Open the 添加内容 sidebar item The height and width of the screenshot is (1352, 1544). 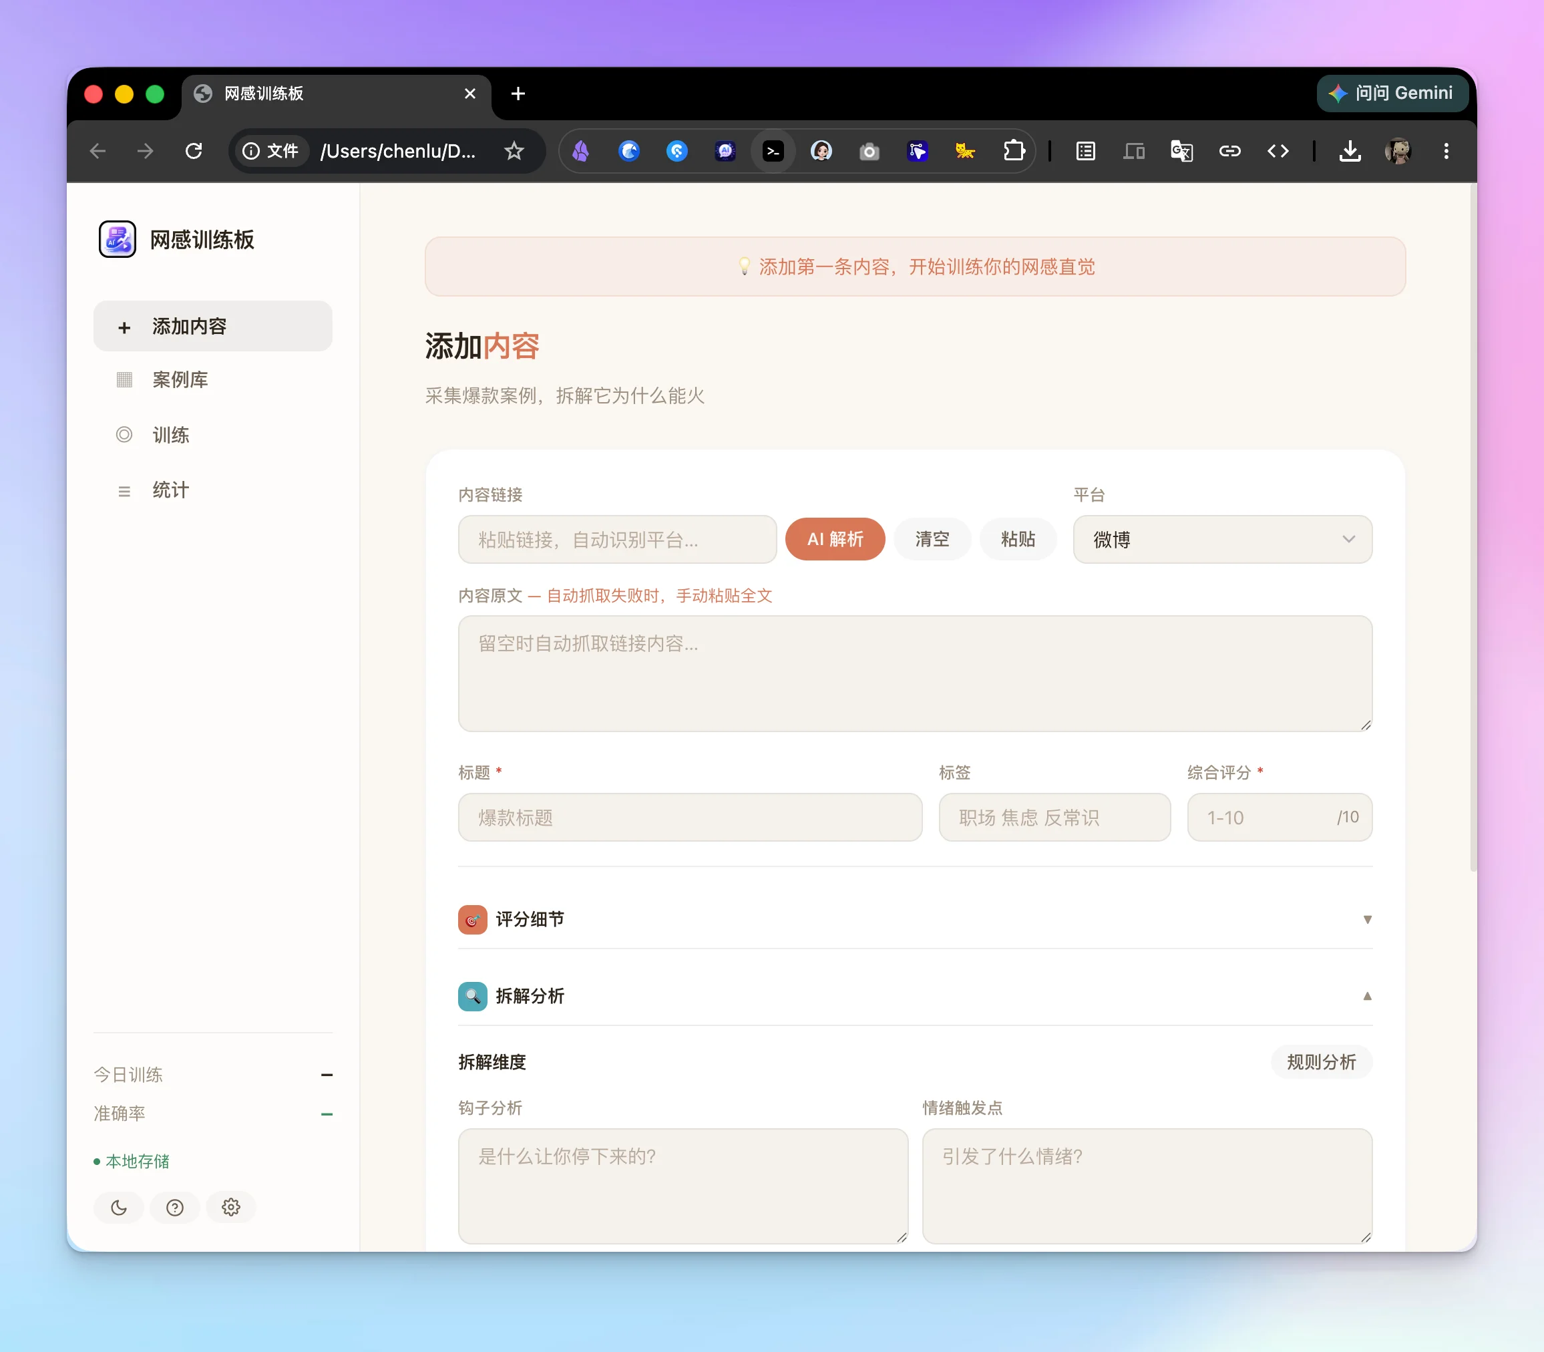click(213, 326)
